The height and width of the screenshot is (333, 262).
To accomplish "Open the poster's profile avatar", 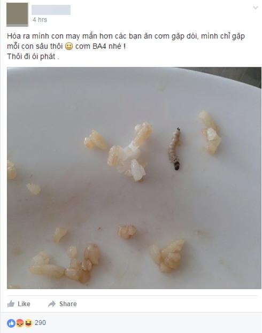I will pyautogui.click(x=17, y=14).
